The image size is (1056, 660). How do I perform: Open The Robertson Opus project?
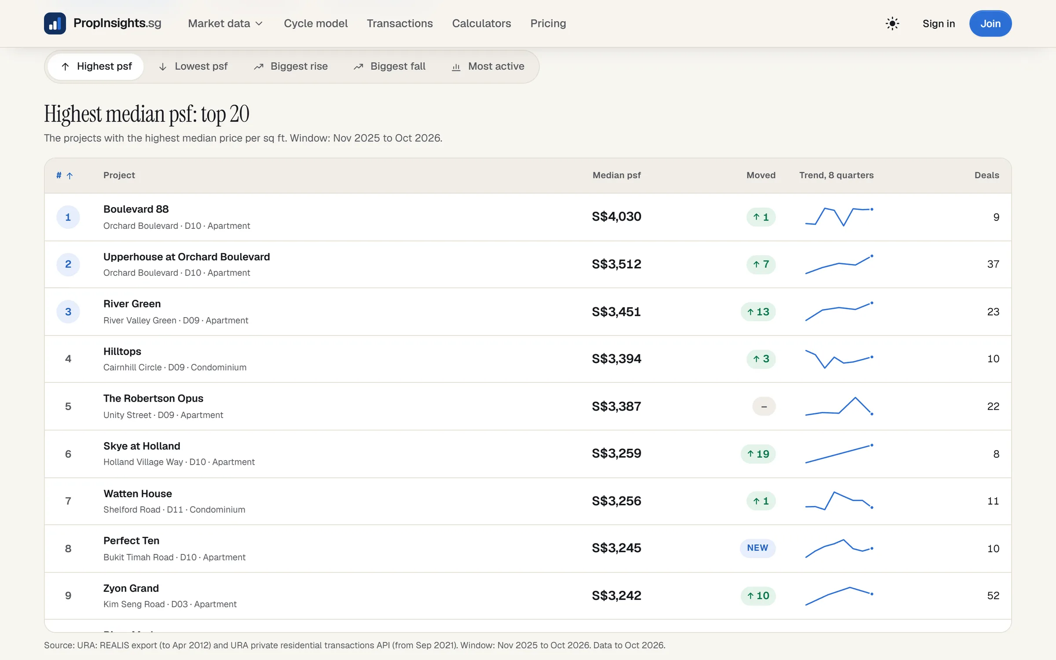(x=153, y=398)
